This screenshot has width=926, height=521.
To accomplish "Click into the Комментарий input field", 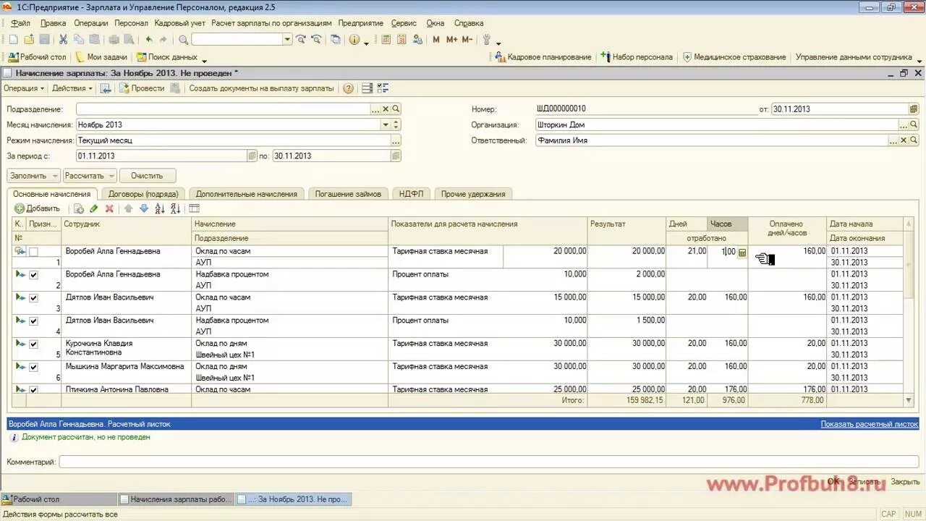I will (x=489, y=462).
